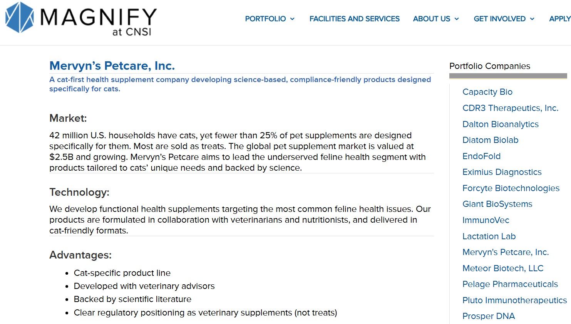The image size is (571, 324).
Task: Open the Giant BioSystems page
Action: [497, 204]
